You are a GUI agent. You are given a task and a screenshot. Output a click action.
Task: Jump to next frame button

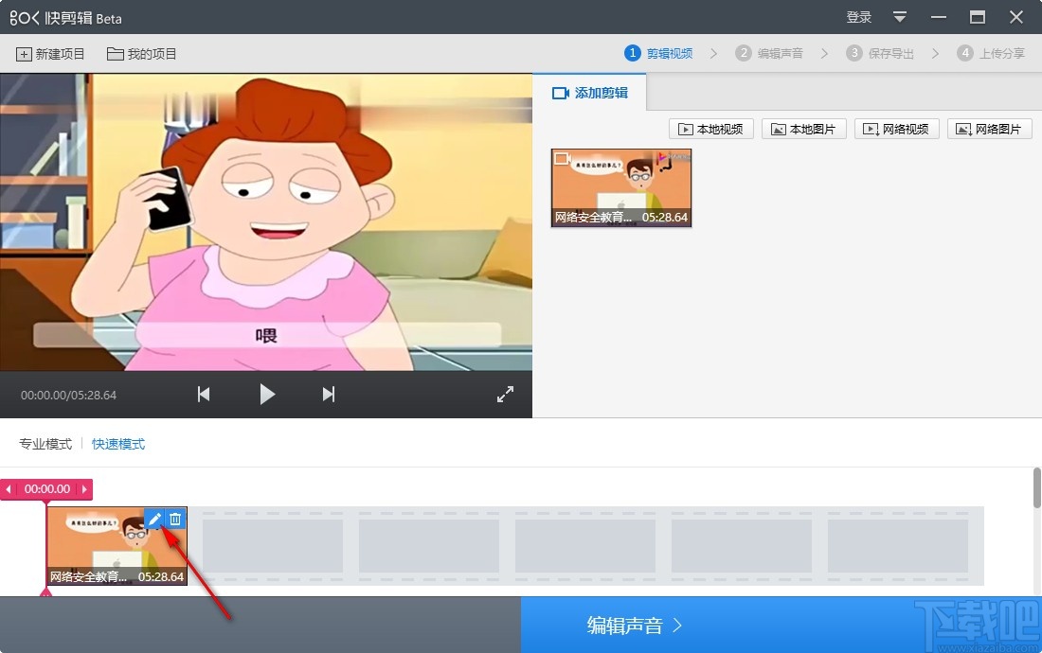(x=329, y=395)
